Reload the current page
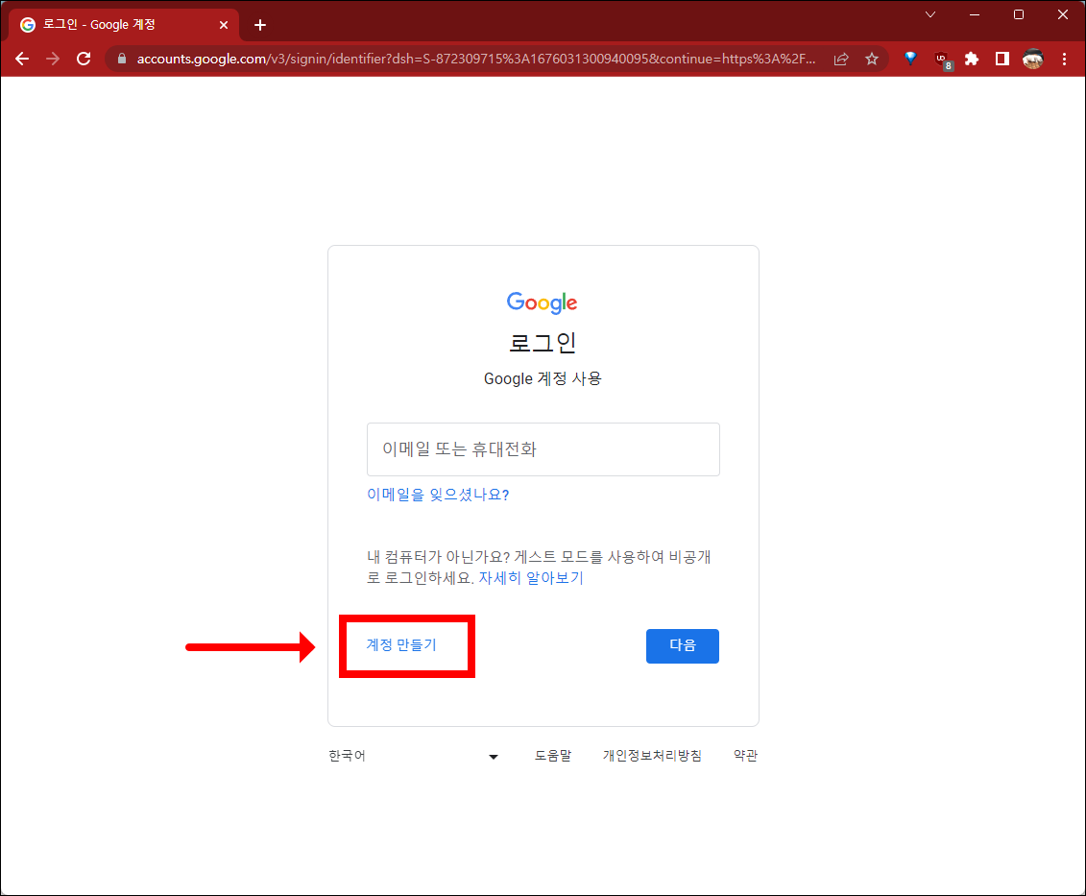1086x896 pixels. coord(84,59)
